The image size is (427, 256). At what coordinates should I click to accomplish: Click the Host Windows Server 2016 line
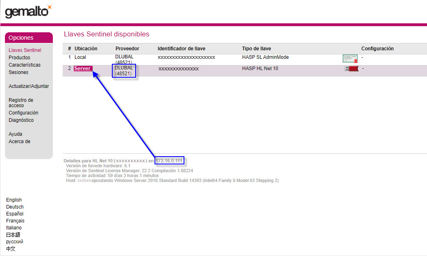[172, 180]
